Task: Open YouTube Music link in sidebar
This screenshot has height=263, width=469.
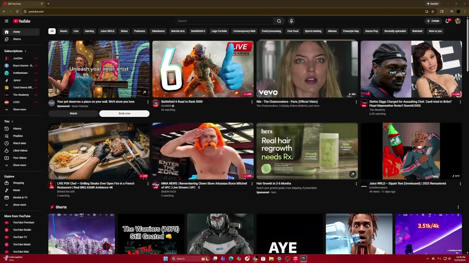Action: 21,244
